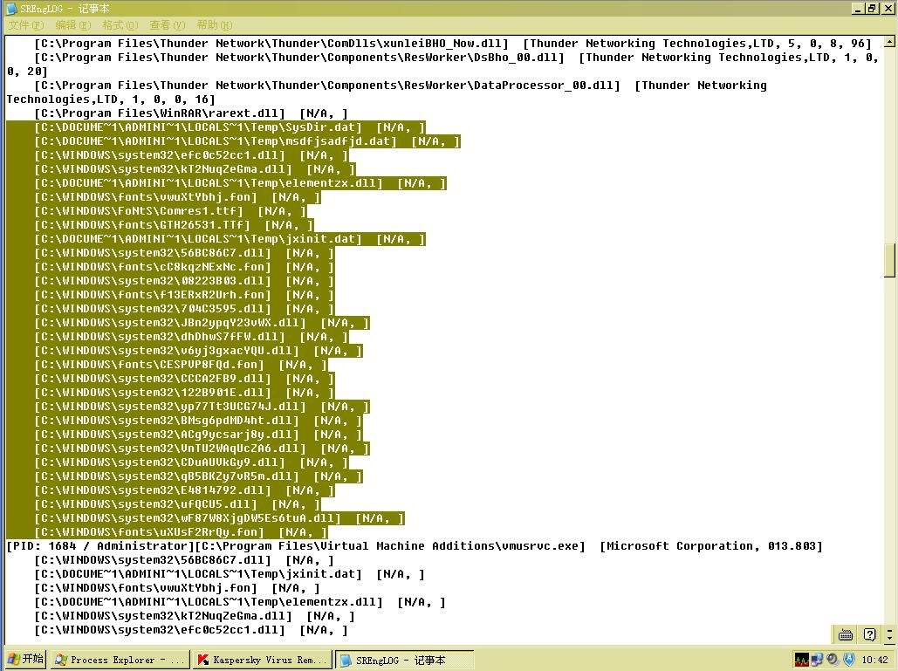Click the SREngLOG 记事本 taskbar button
Viewport: 898px width, 671px height.
(x=405, y=661)
